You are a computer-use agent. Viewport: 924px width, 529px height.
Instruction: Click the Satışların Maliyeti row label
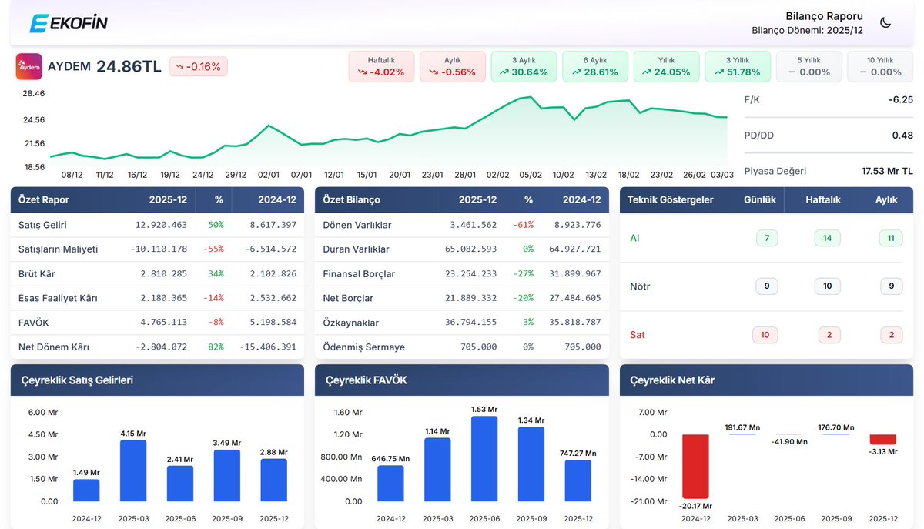tap(59, 249)
